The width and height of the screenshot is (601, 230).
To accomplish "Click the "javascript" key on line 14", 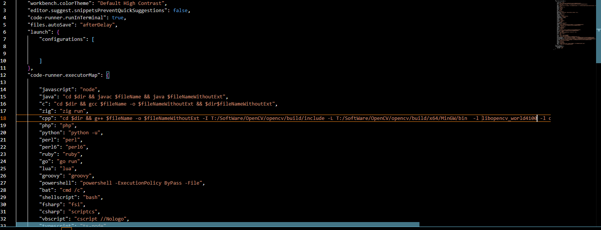I will tap(56, 89).
